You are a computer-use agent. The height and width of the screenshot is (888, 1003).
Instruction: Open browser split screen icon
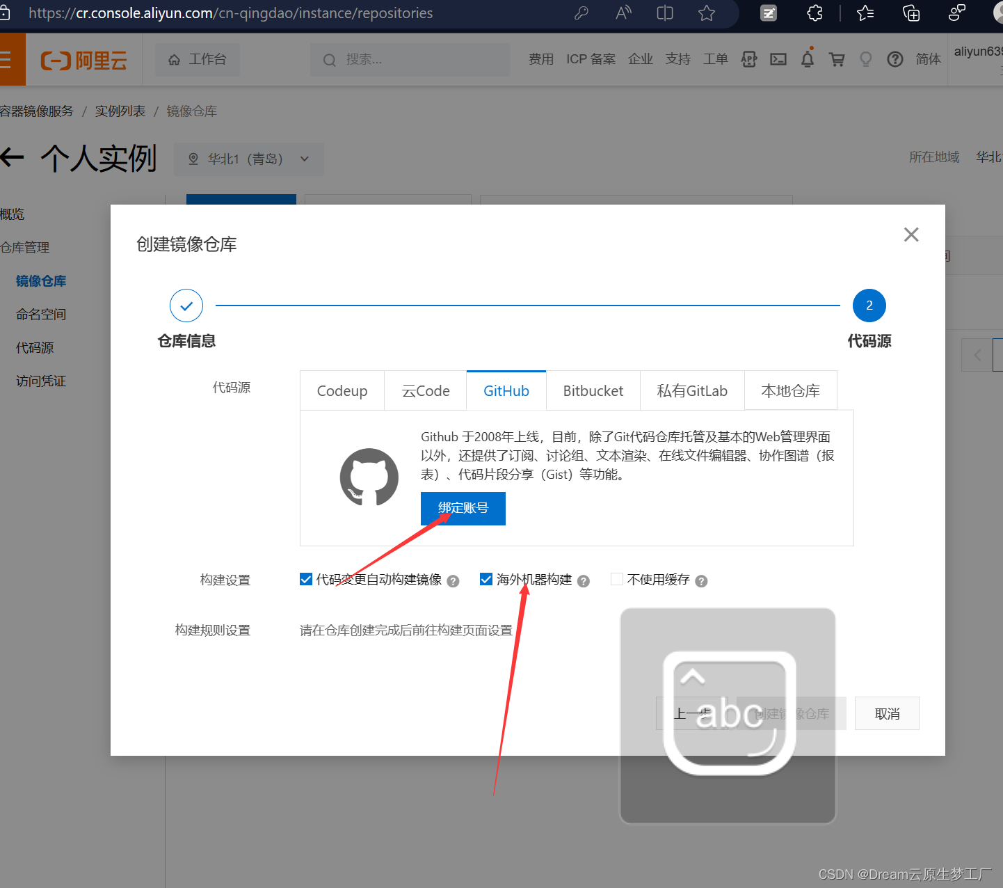[x=665, y=13]
